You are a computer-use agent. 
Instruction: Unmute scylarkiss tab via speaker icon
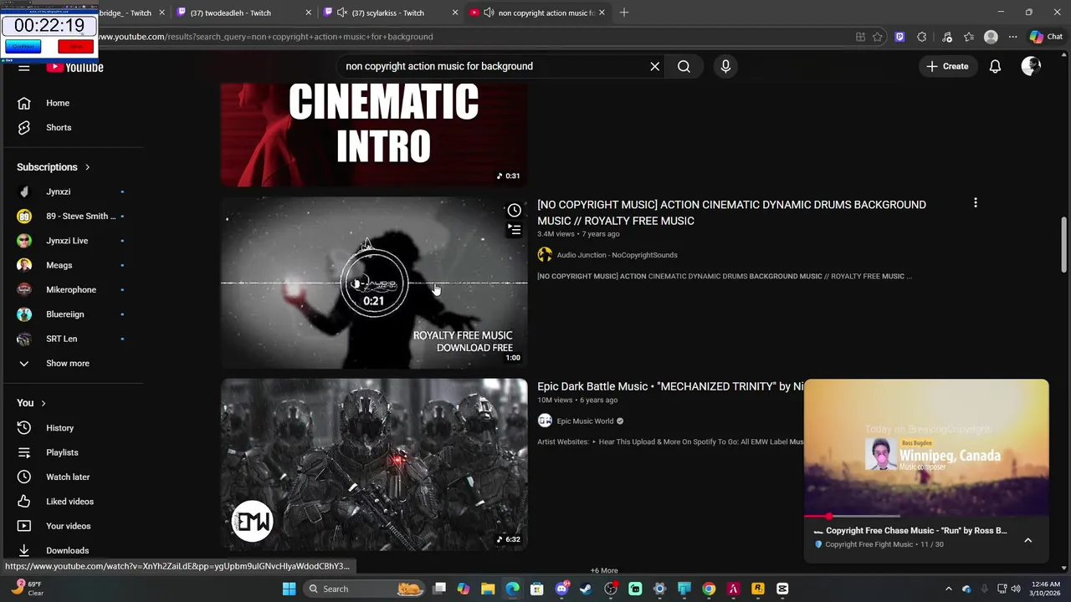341,13
